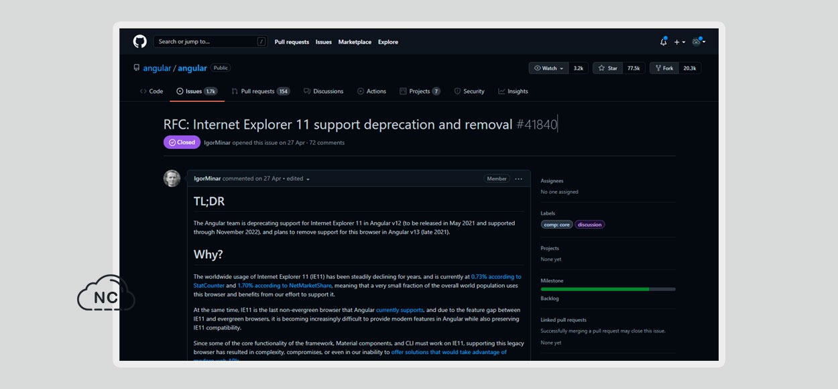Switch to the Security tab

pyautogui.click(x=469, y=91)
